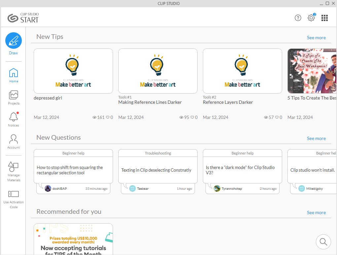Click the username Mikebigsky
337x255 pixels.
click(315, 188)
